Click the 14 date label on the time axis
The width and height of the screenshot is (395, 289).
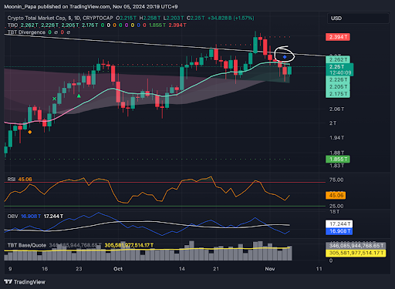(182, 269)
